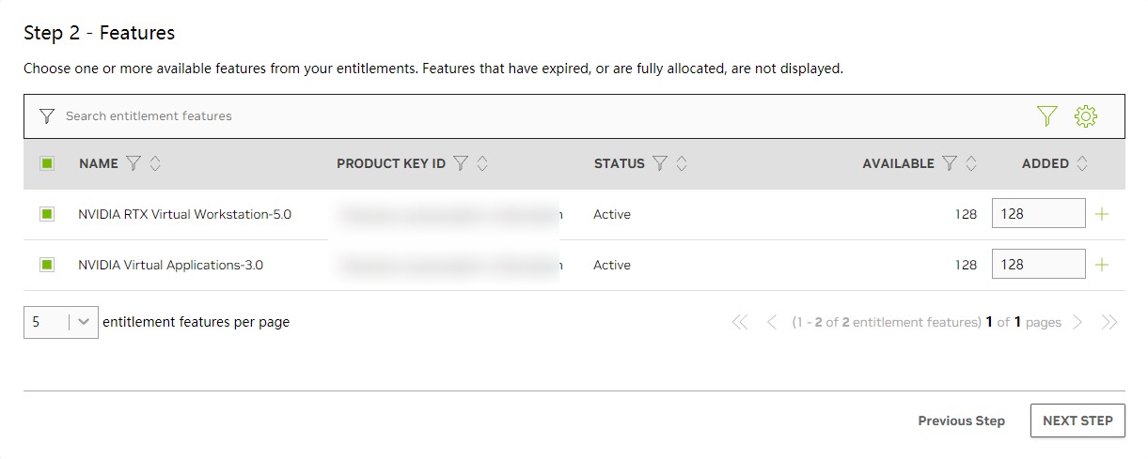
Task: Click the added quantity field for Virtual Applications
Action: 1038,265
